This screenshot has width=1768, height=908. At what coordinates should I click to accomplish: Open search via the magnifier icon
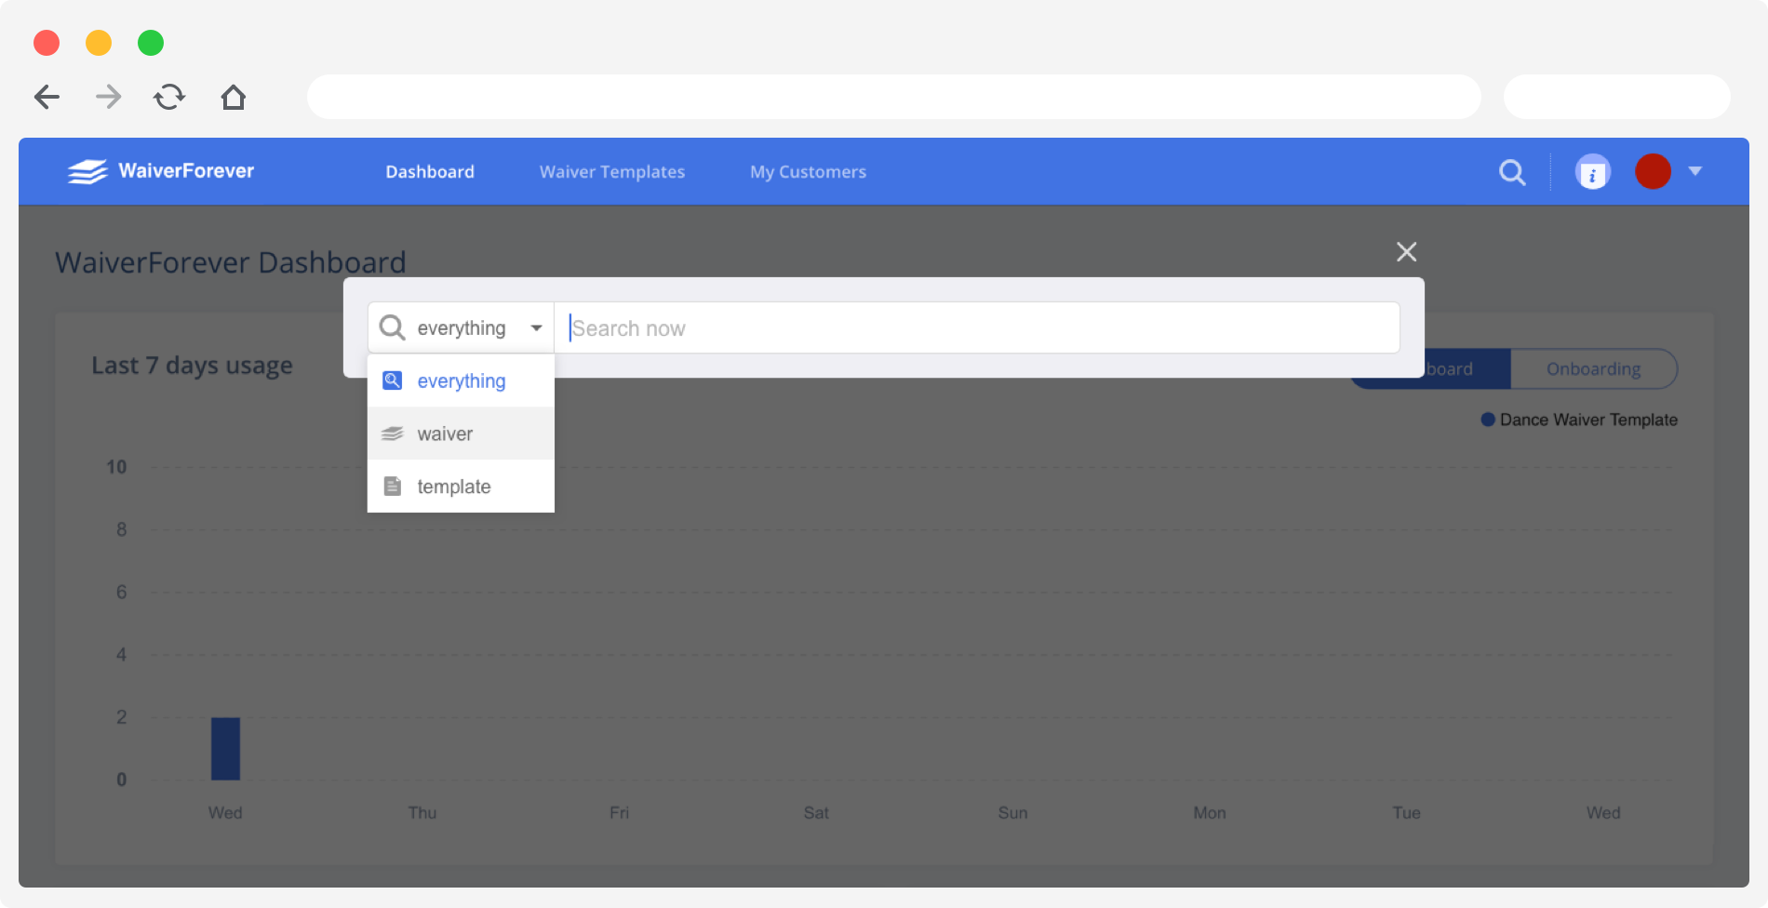point(1511,171)
